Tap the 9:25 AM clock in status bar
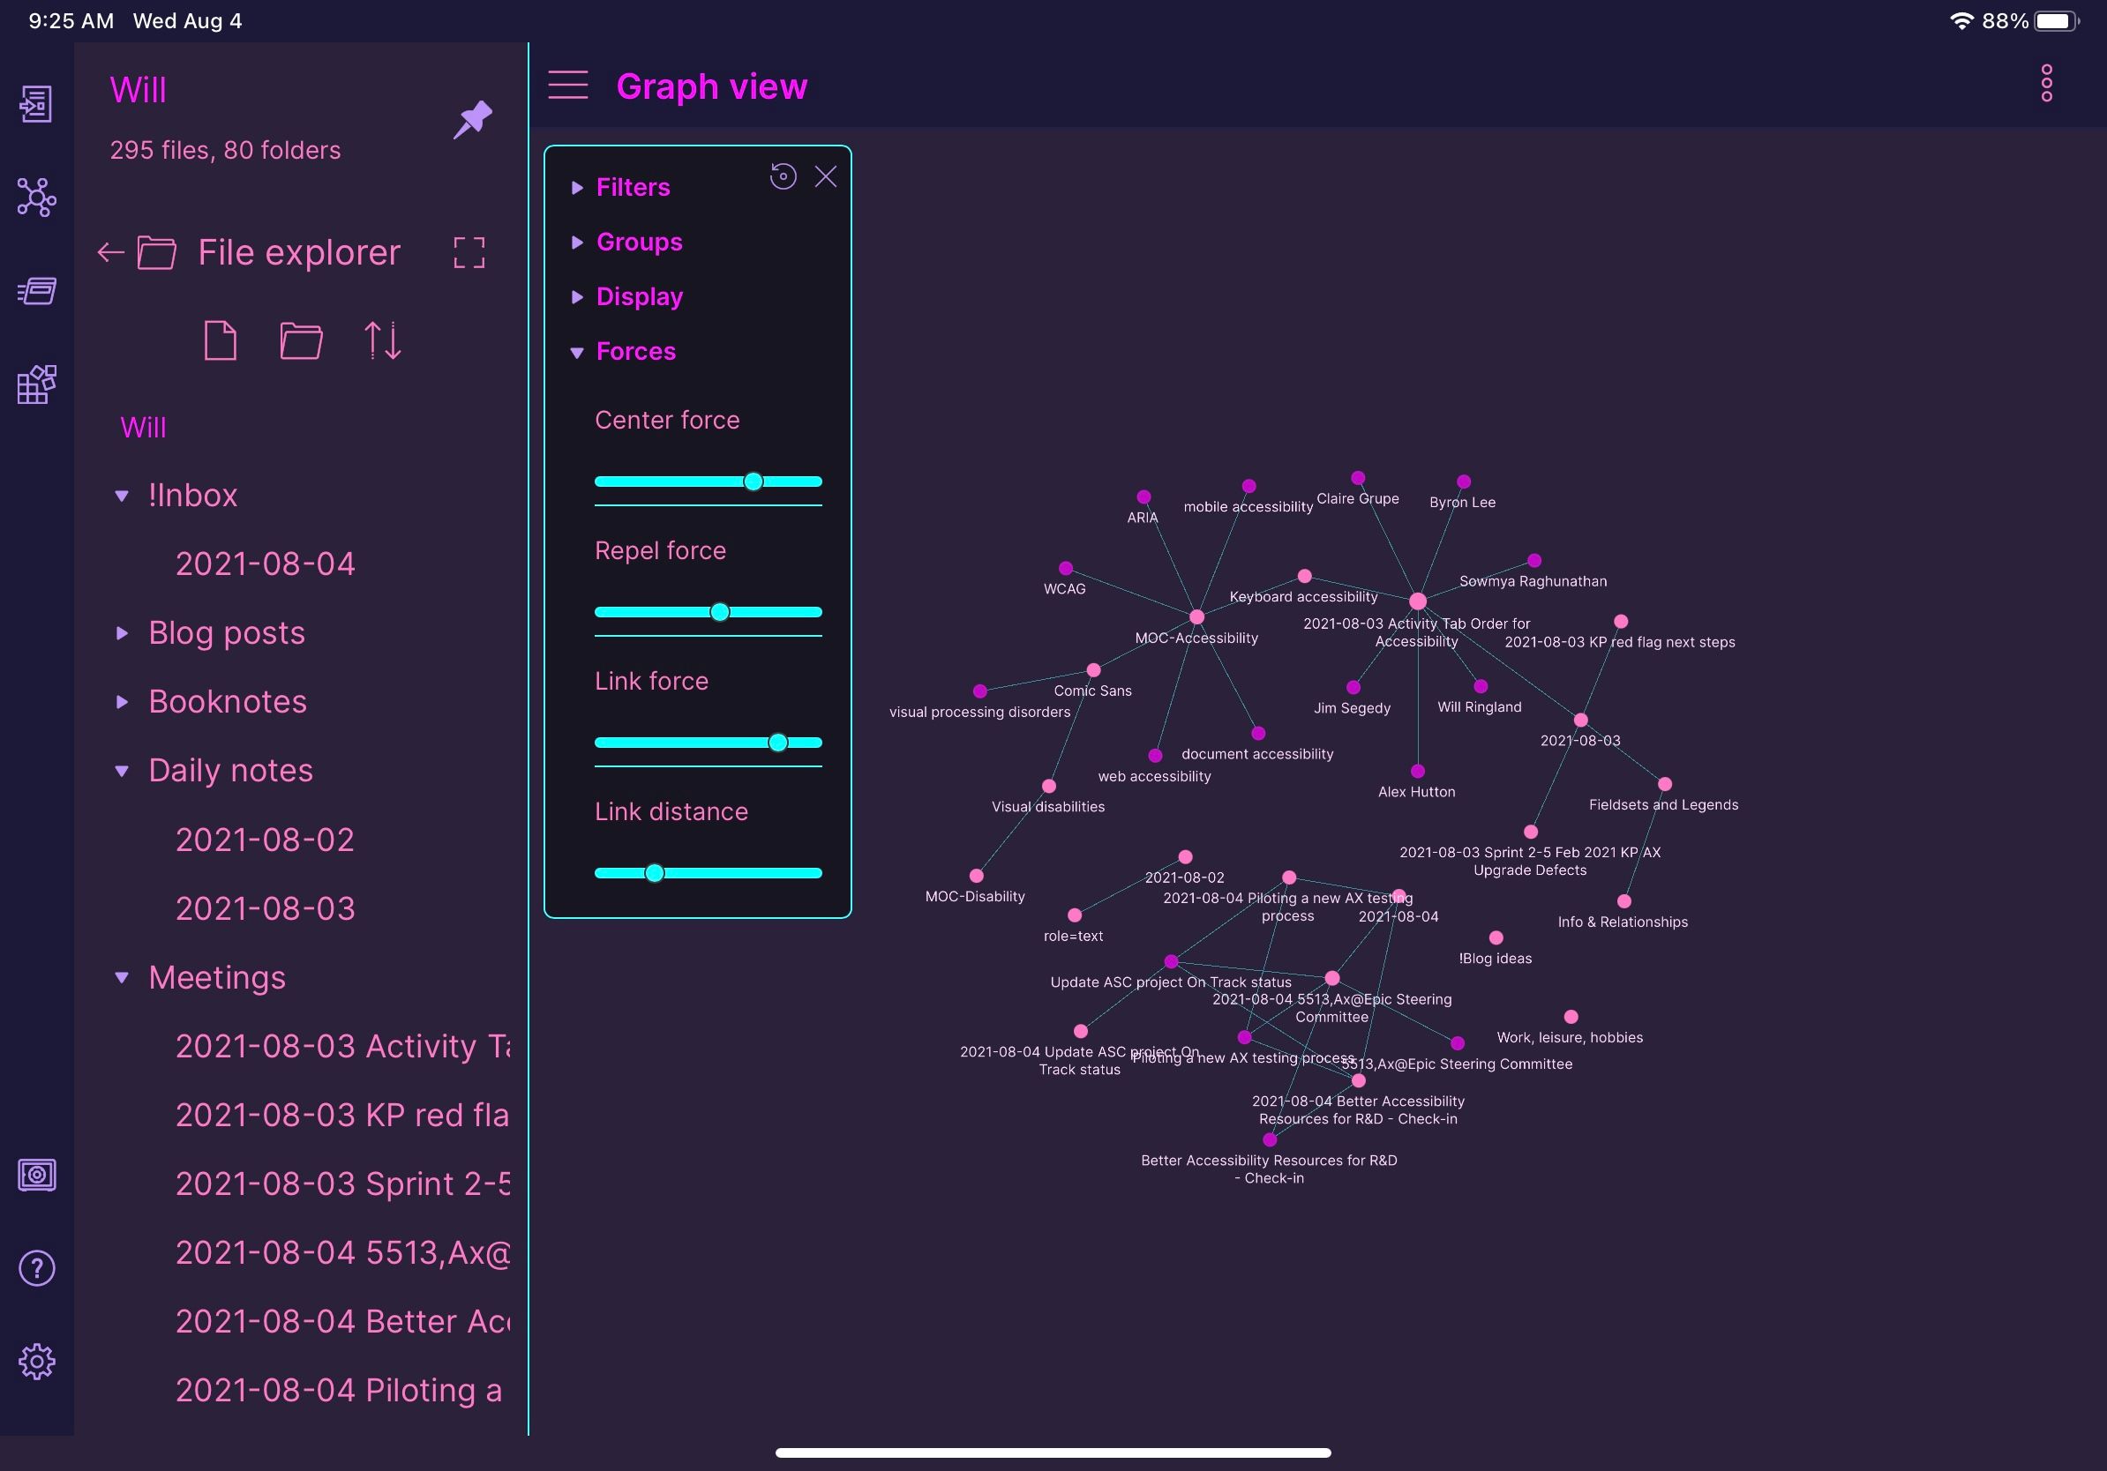This screenshot has height=1471, width=2107. click(71, 20)
